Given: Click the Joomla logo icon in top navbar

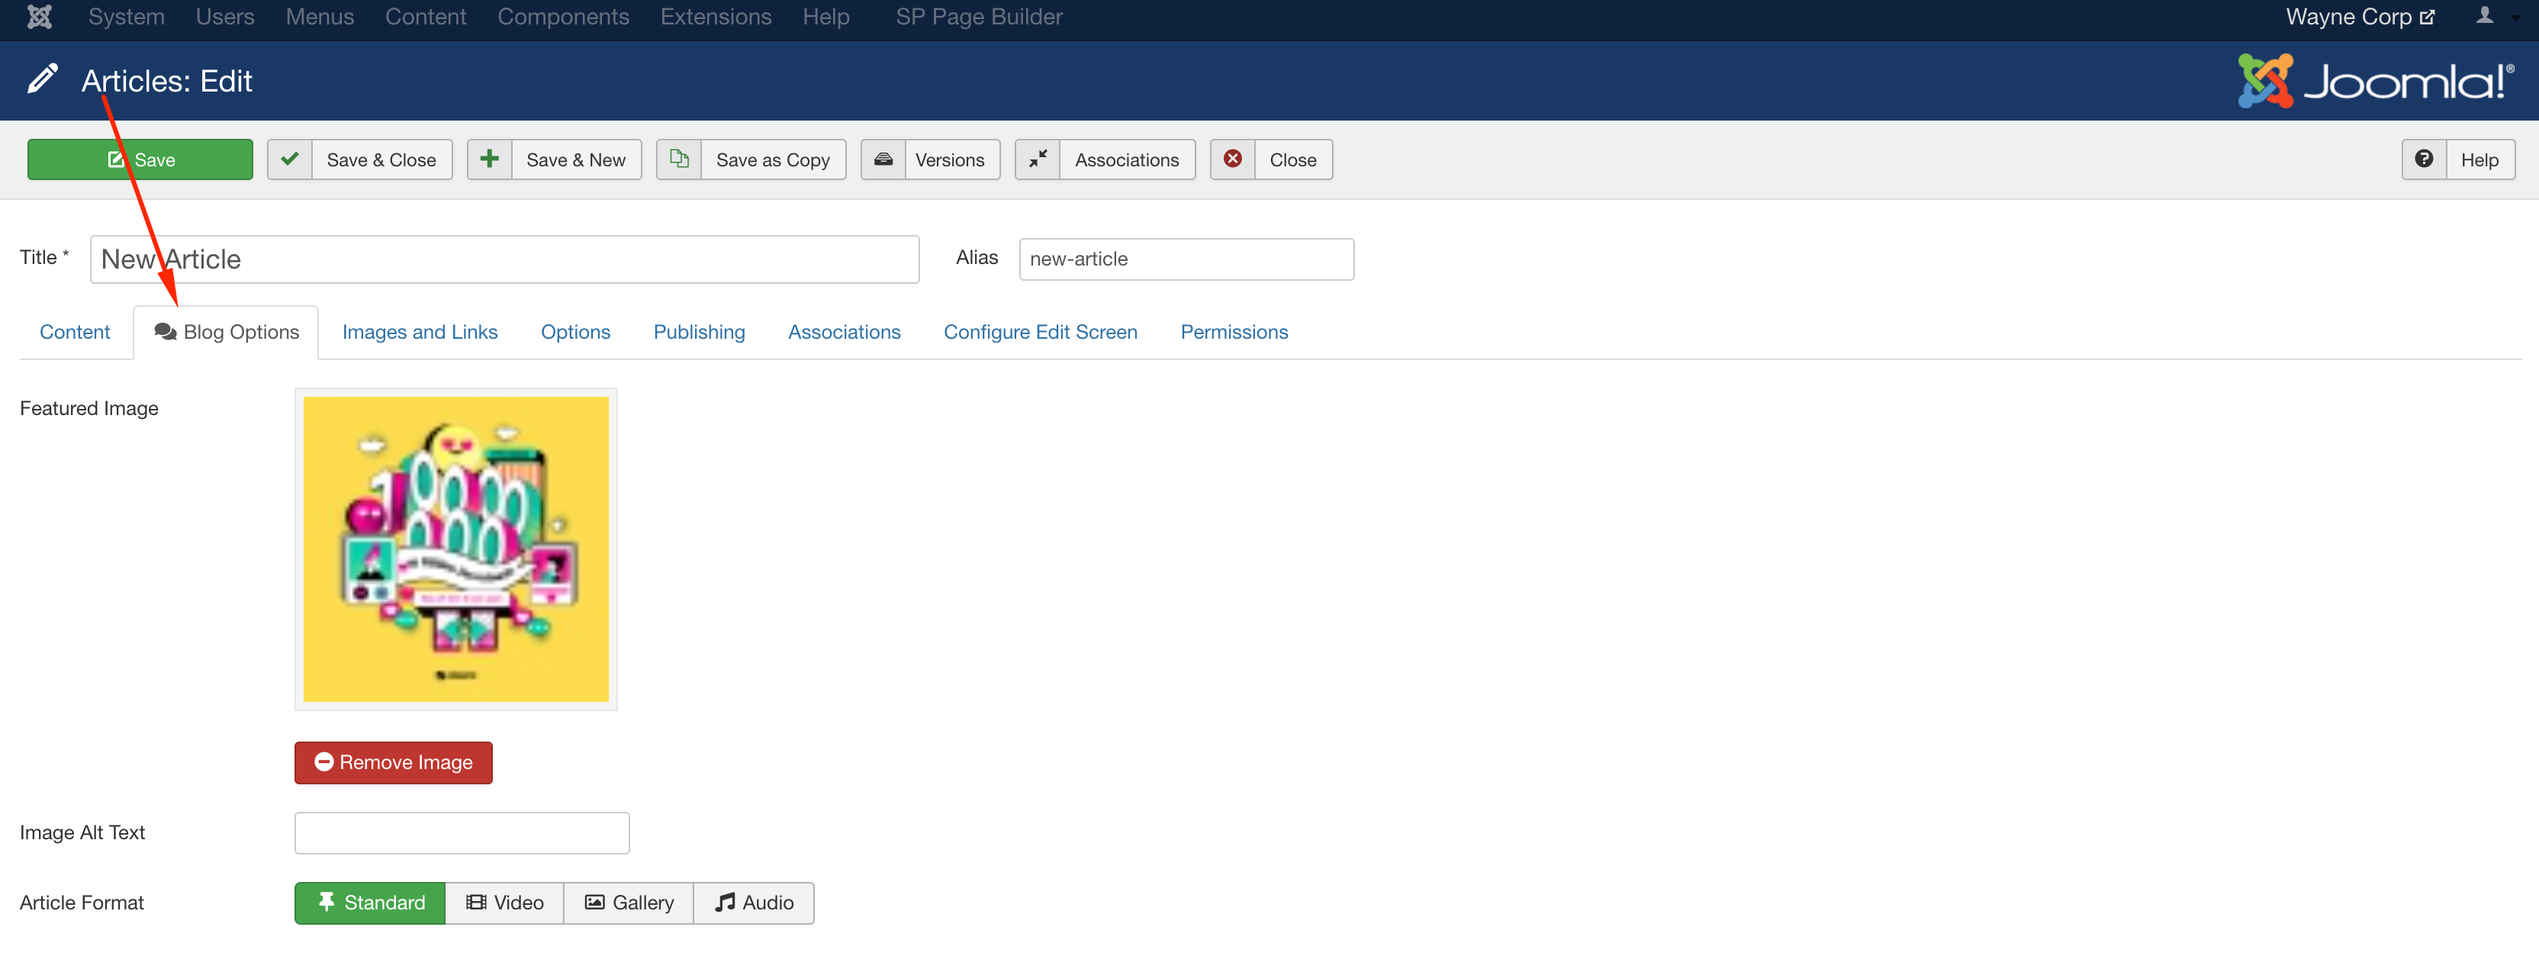Looking at the screenshot, I should [x=40, y=17].
